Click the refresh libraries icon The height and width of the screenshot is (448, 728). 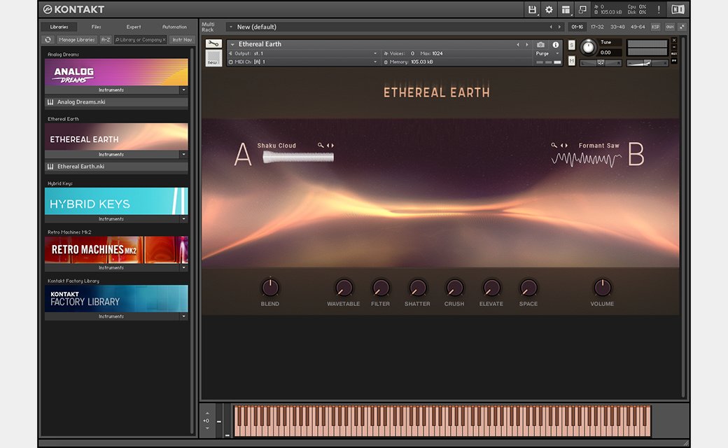click(48, 40)
